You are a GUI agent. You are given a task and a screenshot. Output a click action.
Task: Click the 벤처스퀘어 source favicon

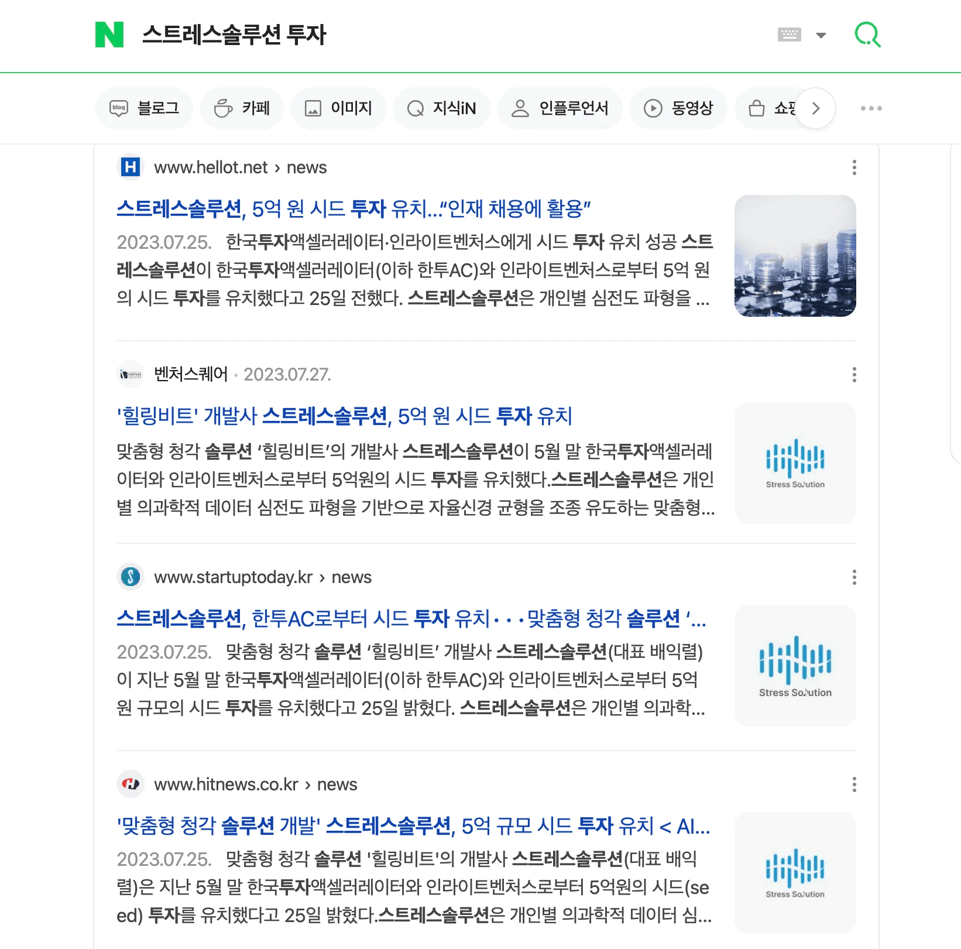click(131, 375)
